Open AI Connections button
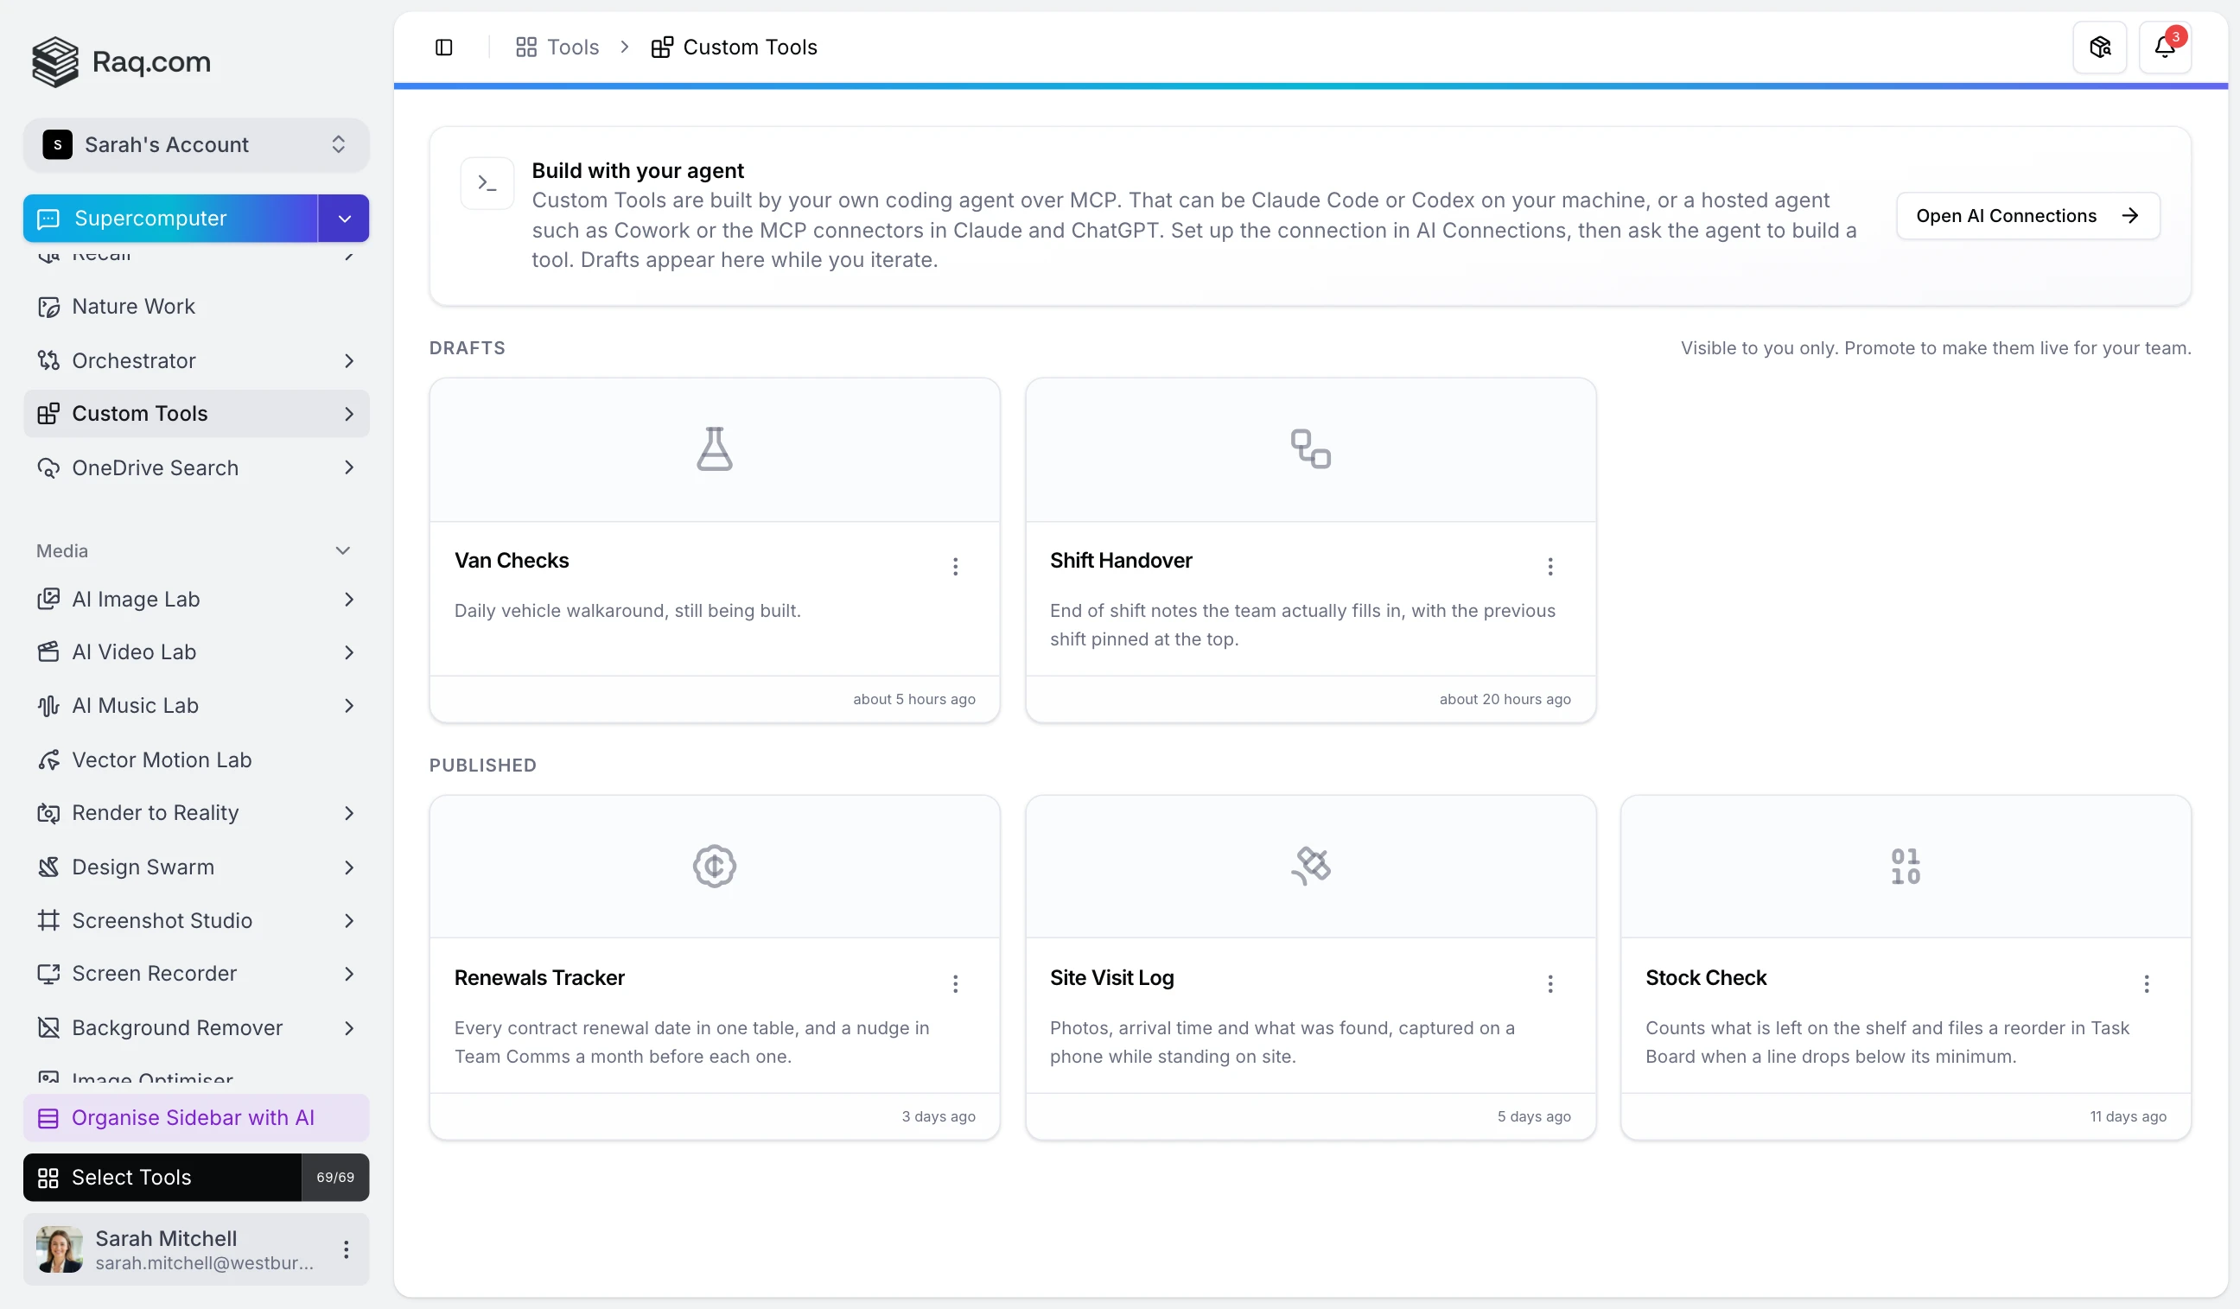Viewport: 2240px width, 1309px height. point(2027,216)
